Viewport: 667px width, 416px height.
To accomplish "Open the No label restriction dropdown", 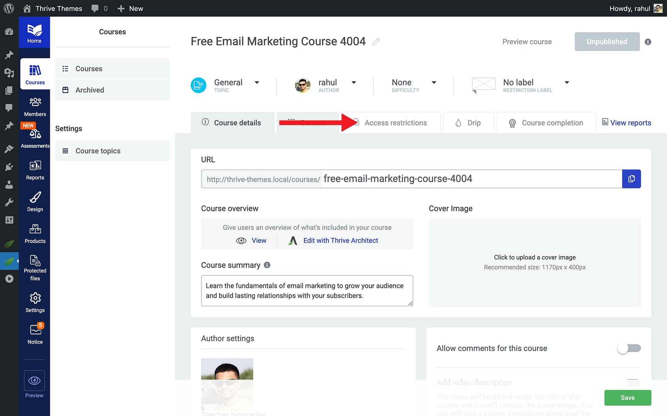I will click(567, 82).
